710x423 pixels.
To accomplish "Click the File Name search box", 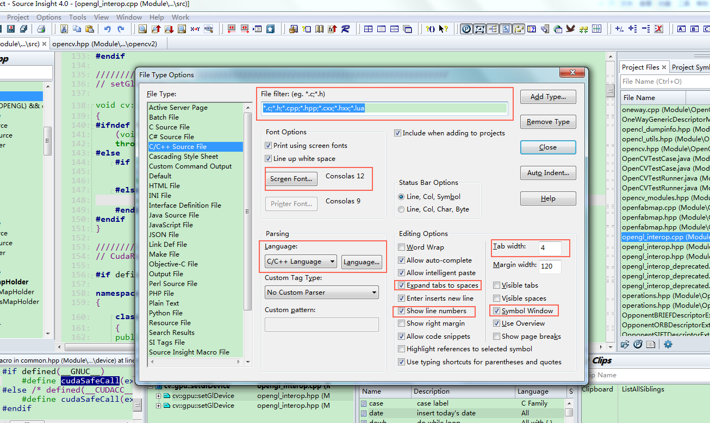I will pyautogui.click(x=665, y=82).
